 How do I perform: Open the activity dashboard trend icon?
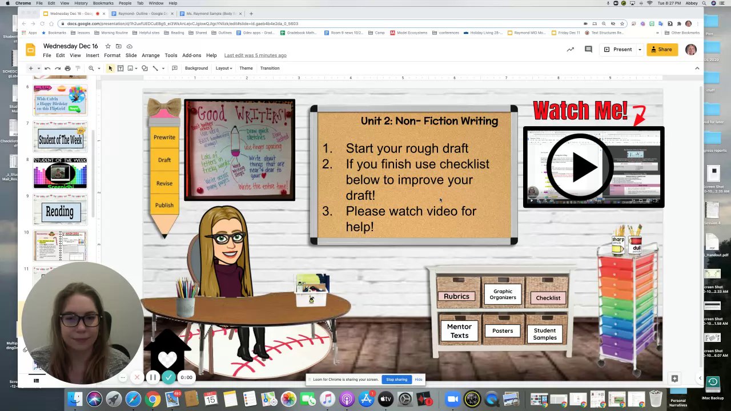click(x=570, y=50)
